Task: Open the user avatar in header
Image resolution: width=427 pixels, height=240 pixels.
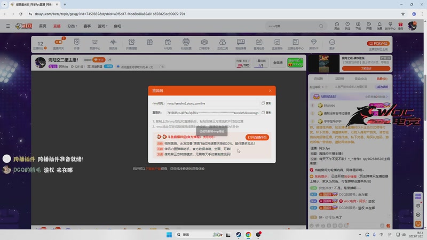Action: pos(412,26)
